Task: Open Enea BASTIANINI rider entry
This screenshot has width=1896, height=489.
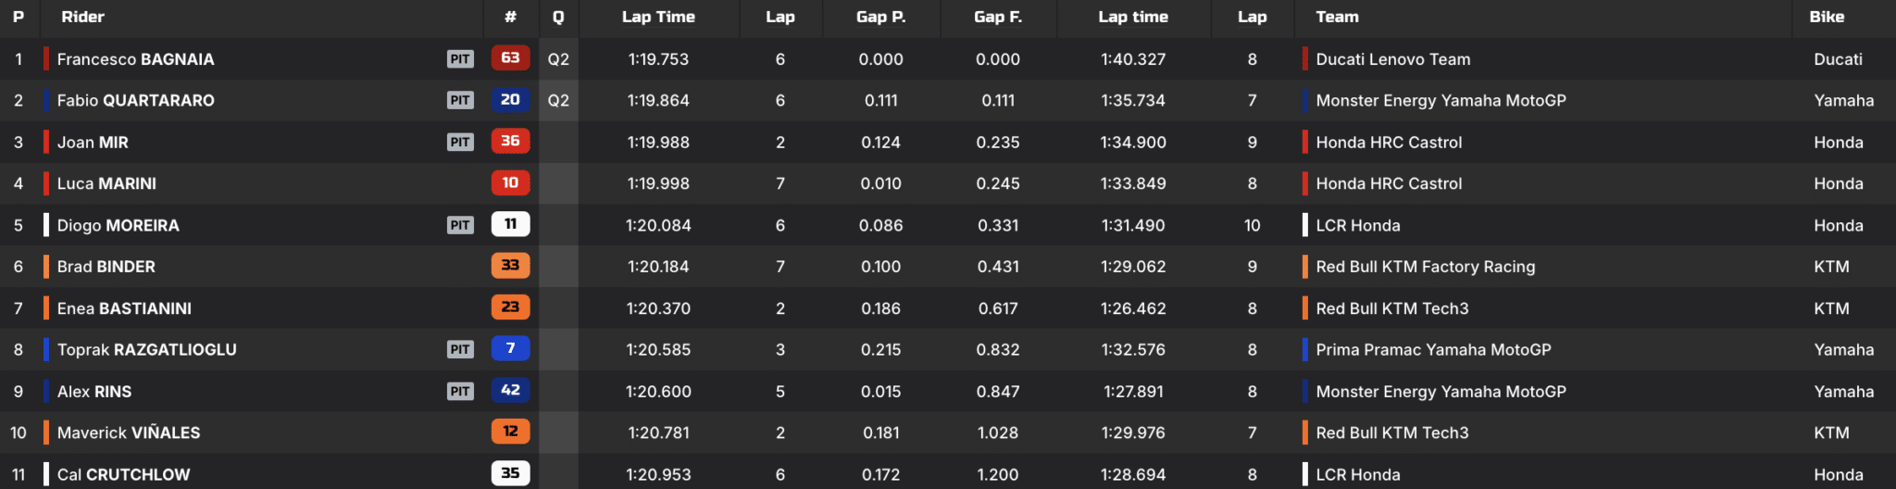Action: point(124,308)
